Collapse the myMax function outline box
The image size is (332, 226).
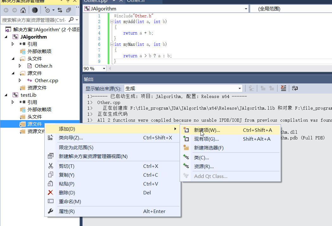click(112, 44)
